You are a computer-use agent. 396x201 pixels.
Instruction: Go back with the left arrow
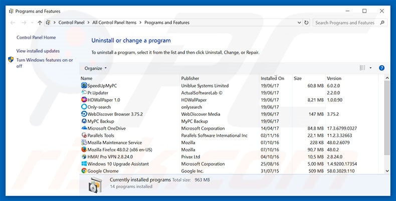click(x=13, y=23)
